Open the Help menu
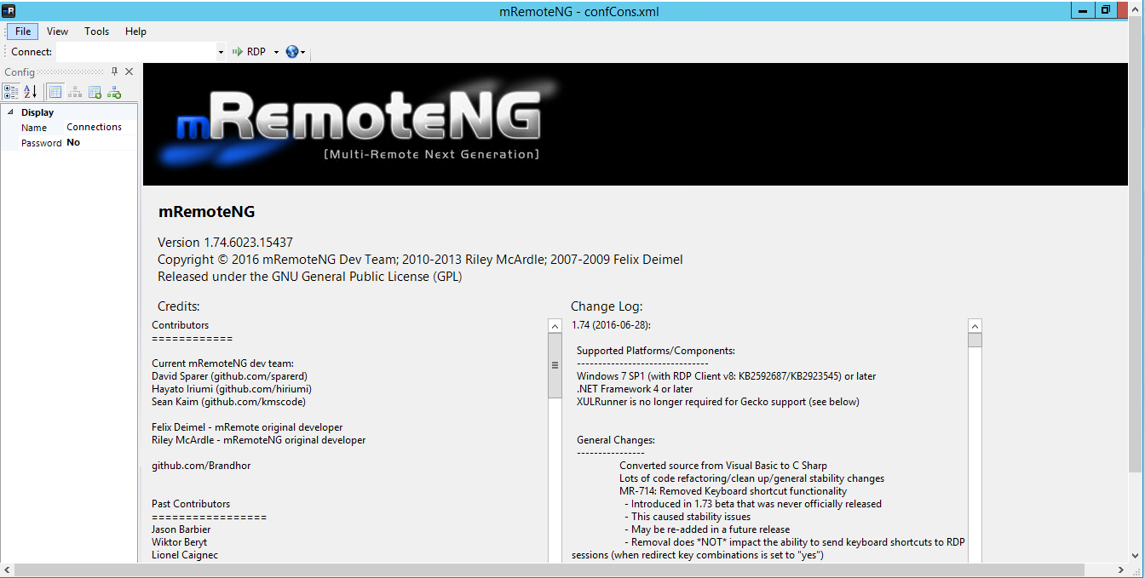 click(x=135, y=31)
